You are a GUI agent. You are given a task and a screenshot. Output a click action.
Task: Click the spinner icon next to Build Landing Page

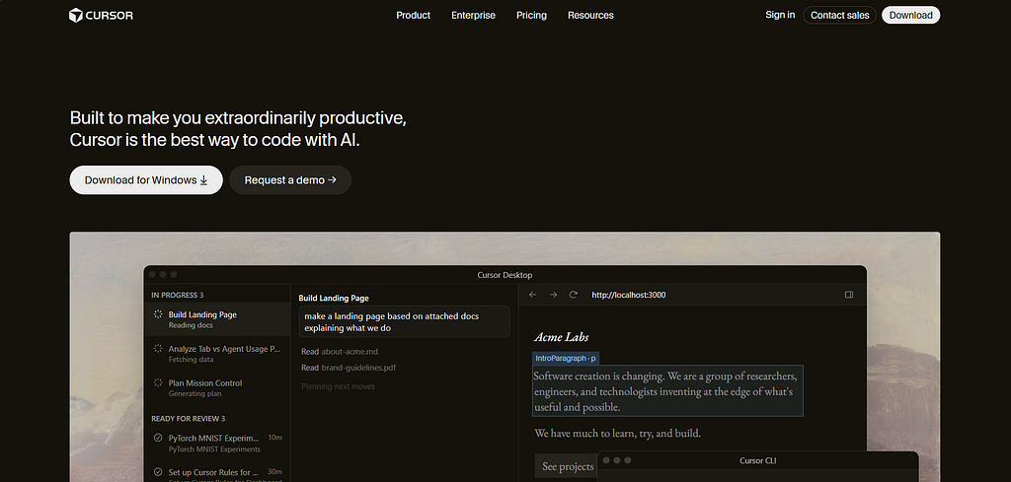[x=158, y=314]
